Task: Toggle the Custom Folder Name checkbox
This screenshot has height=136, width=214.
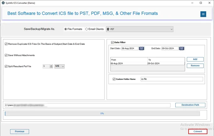Action: coord(114,79)
